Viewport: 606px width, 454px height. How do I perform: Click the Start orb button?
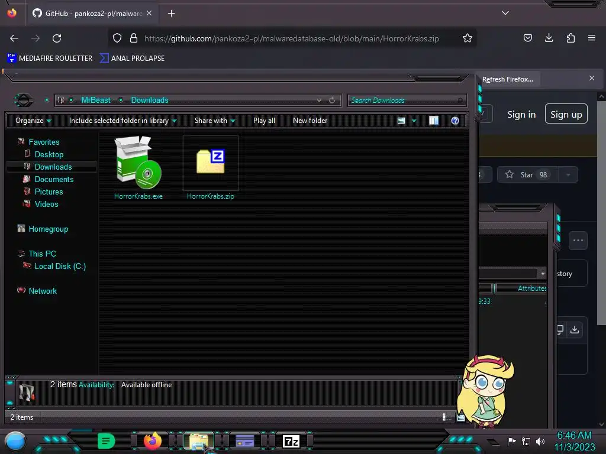[x=15, y=441]
